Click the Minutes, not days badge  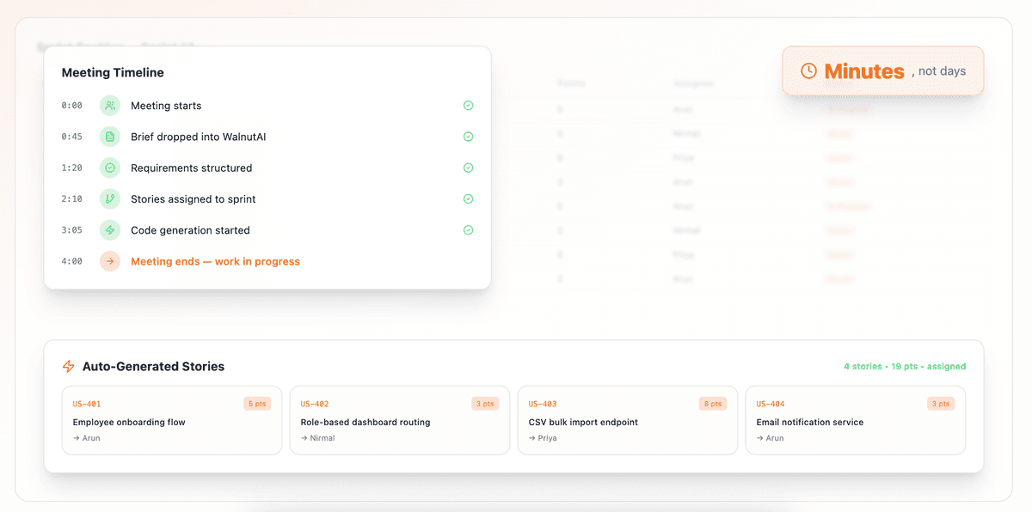[x=882, y=70]
